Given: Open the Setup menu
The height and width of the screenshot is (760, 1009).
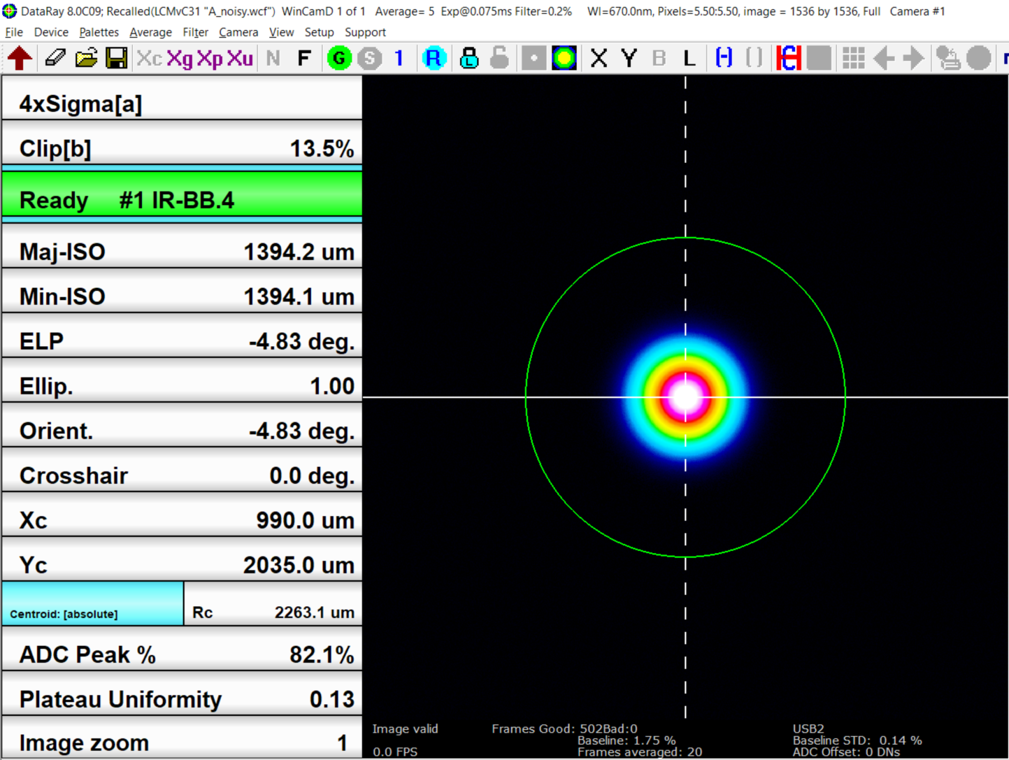Looking at the screenshot, I should [x=319, y=32].
